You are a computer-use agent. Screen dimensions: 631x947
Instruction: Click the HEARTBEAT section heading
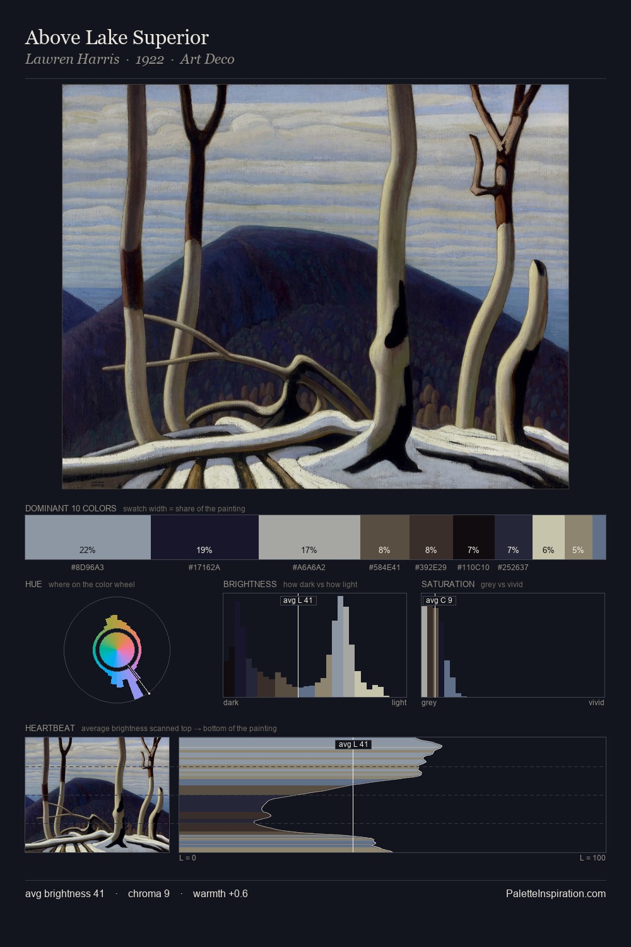point(50,728)
